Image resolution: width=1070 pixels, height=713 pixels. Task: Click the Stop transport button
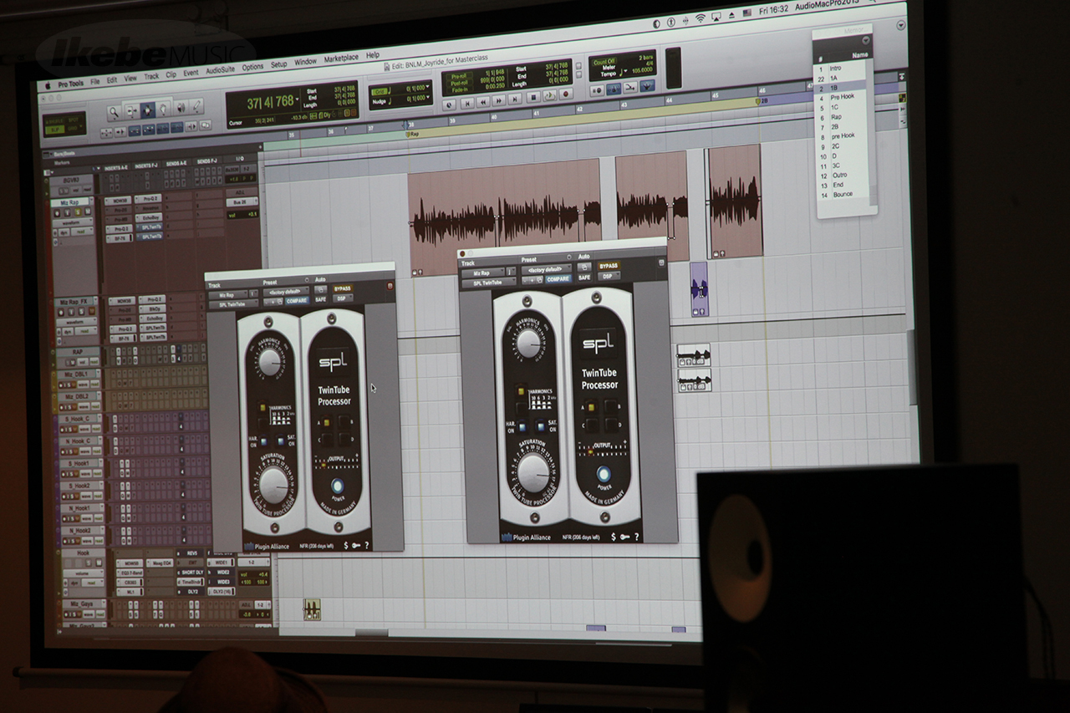point(533,99)
